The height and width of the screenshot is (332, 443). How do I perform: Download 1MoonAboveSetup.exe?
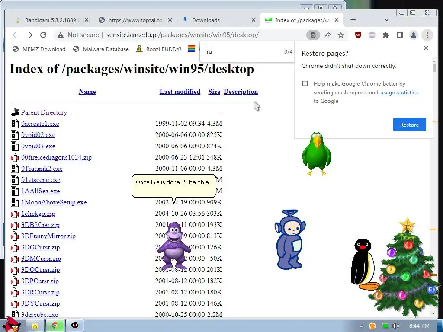tap(54, 202)
